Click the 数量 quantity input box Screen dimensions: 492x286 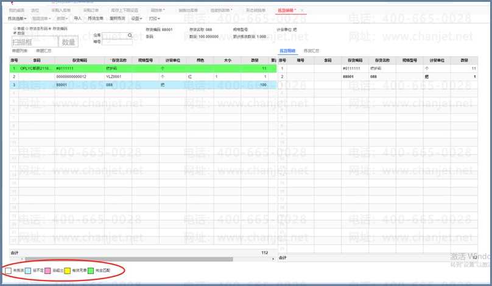click(68, 42)
